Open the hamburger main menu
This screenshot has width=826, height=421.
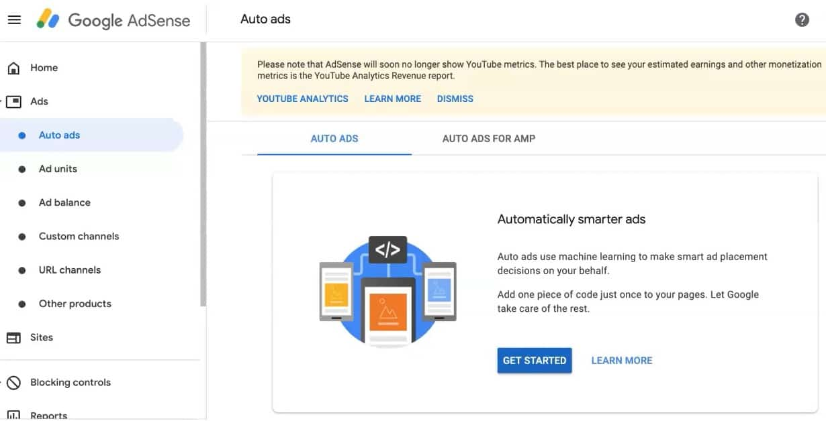point(14,19)
